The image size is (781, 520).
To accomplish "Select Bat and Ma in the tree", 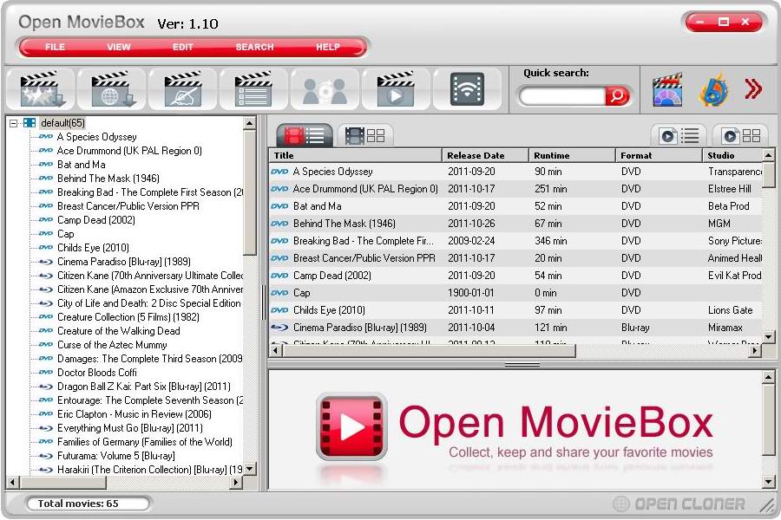I will 82,165.
